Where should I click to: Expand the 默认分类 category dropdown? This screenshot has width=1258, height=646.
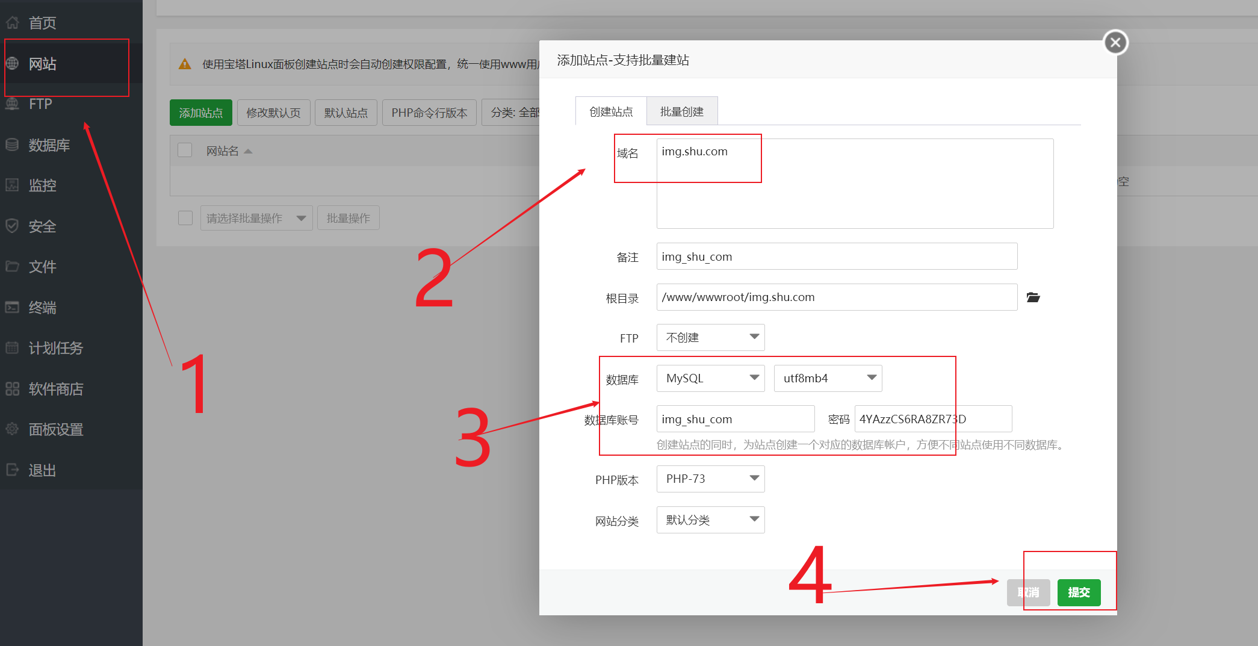711,520
